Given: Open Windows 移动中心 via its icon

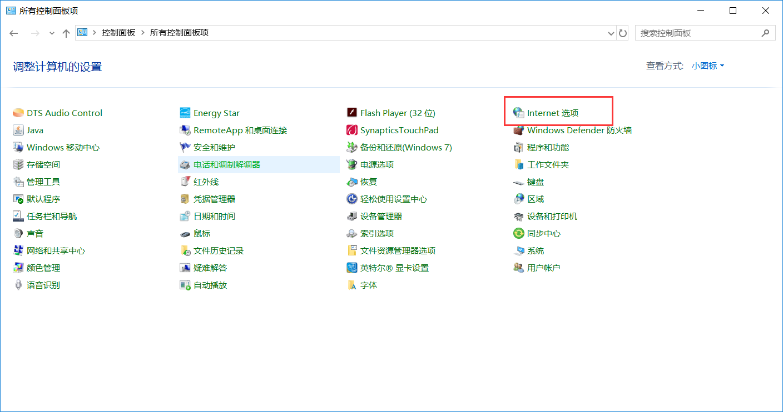Looking at the screenshot, I should (x=18, y=148).
